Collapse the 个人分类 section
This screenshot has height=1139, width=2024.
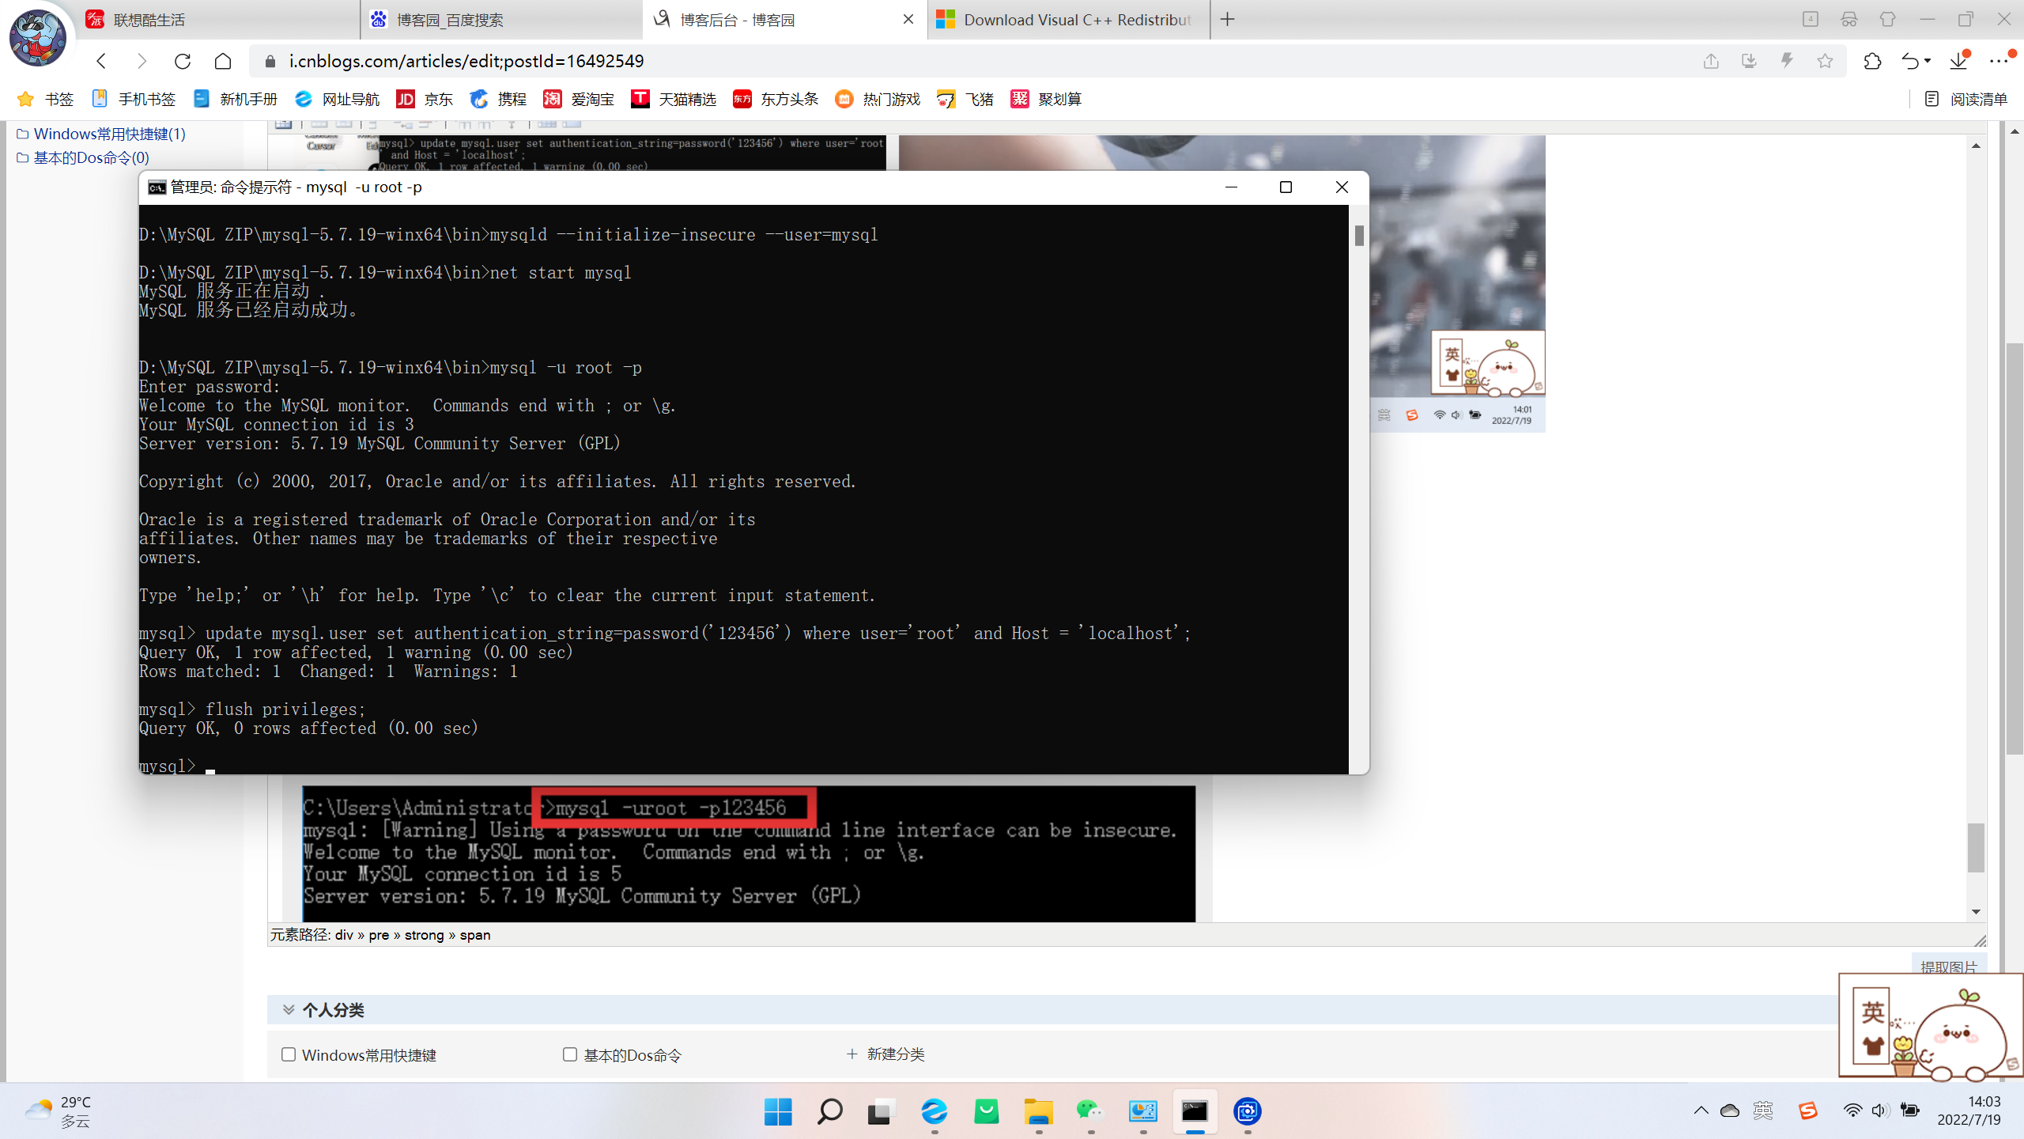pyautogui.click(x=289, y=1009)
